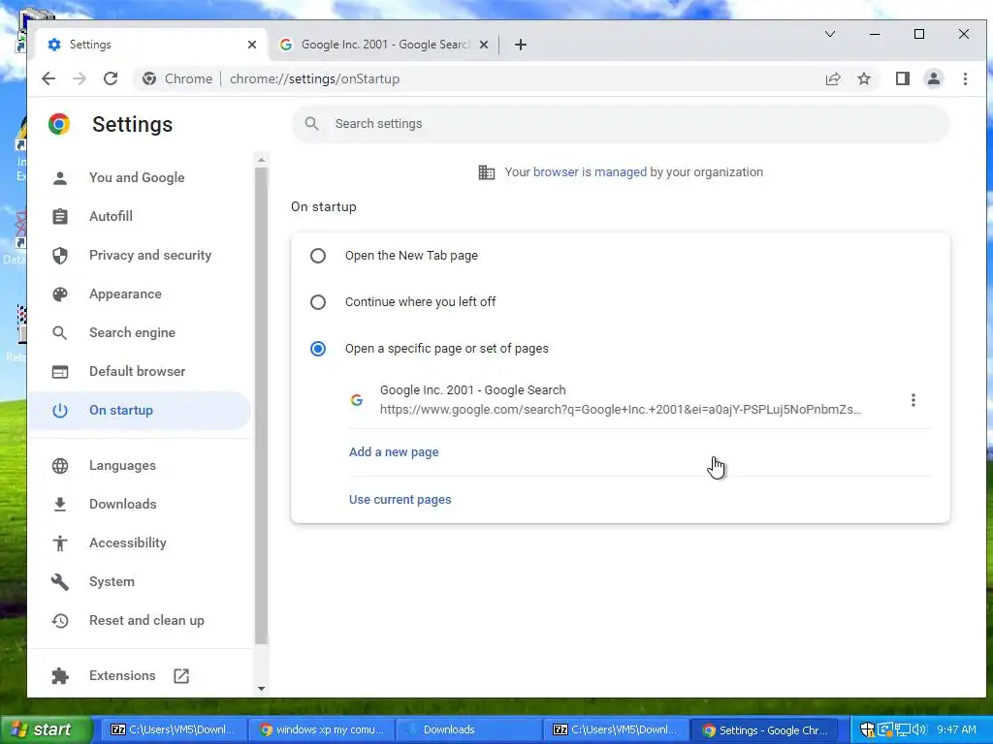Go back using the browser back arrow
The height and width of the screenshot is (744, 993).
tap(48, 79)
